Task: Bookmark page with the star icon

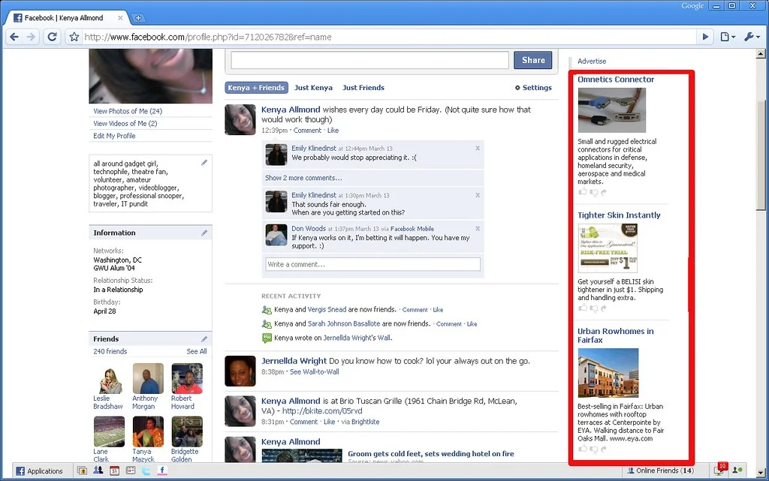Action: [74, 37]
